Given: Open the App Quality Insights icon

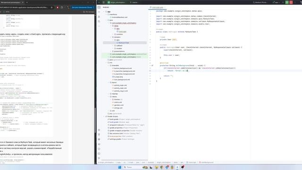Looking at the screenshot, I should coord(99,139).
